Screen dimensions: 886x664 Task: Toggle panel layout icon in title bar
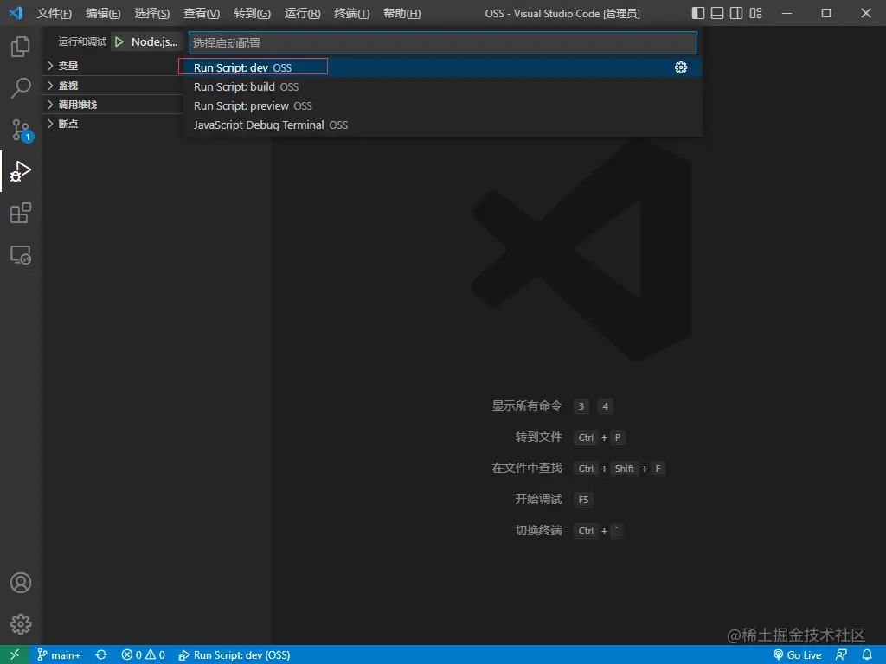tap(717, 13)
